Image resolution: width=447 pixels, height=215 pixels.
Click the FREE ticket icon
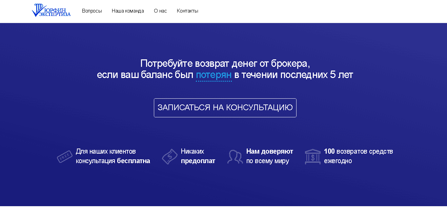(x=64, y=156)
